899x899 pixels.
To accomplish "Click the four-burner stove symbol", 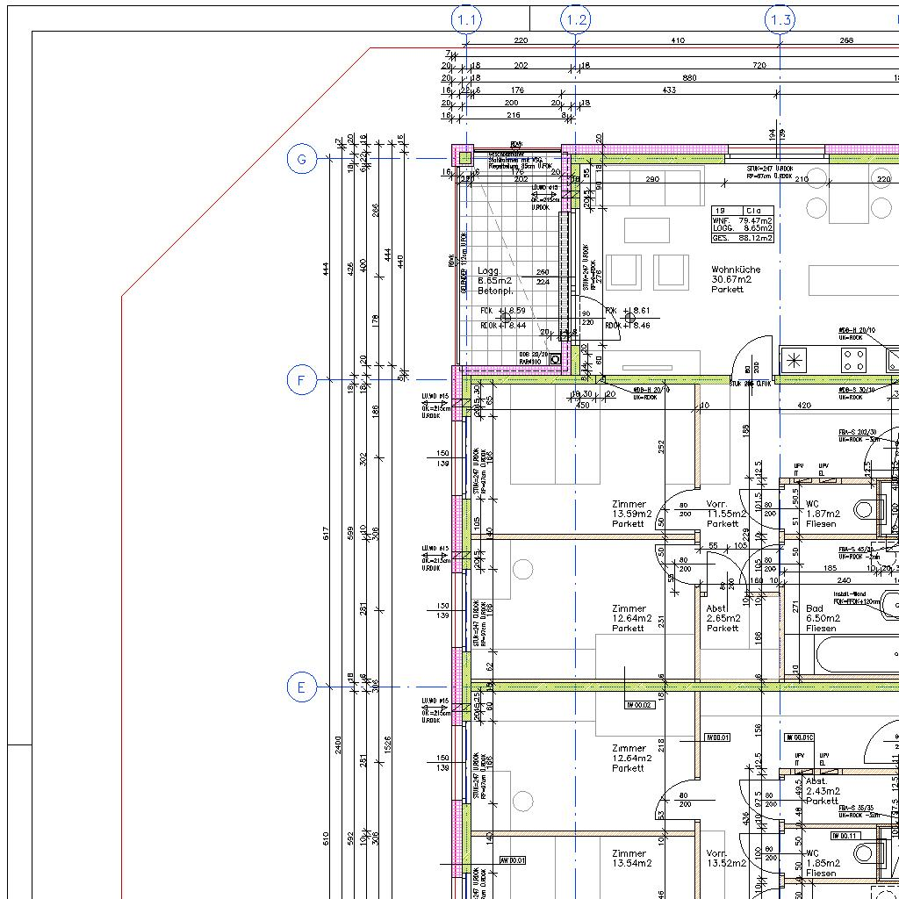I will (853, 359).
